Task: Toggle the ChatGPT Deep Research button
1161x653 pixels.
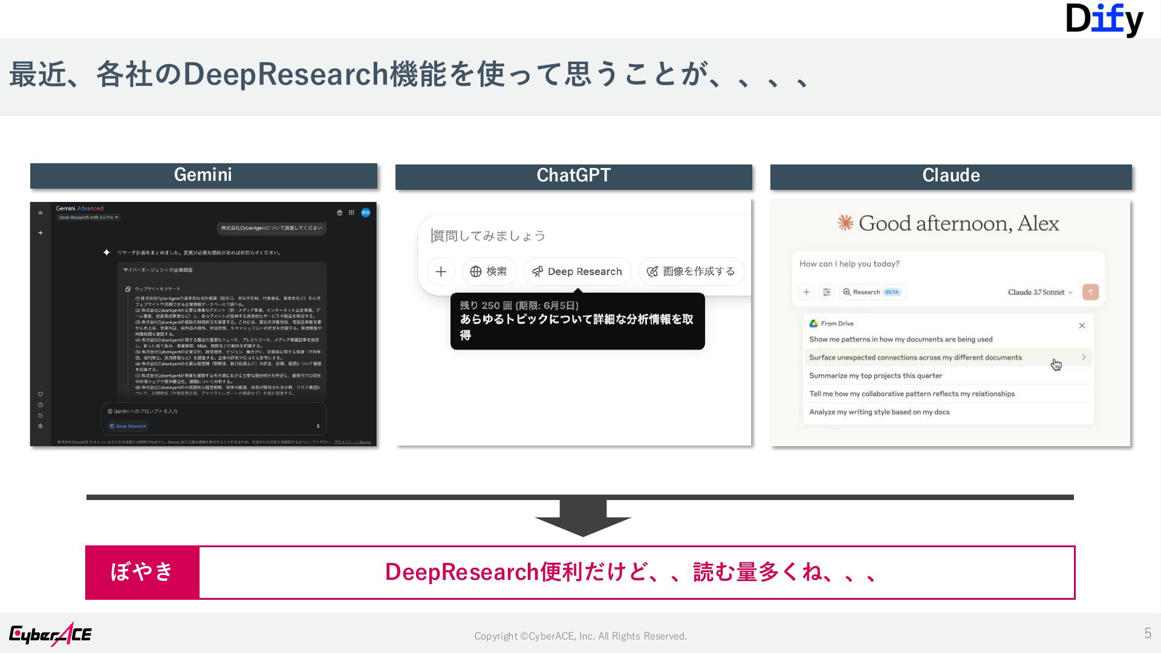Action: 577,271
